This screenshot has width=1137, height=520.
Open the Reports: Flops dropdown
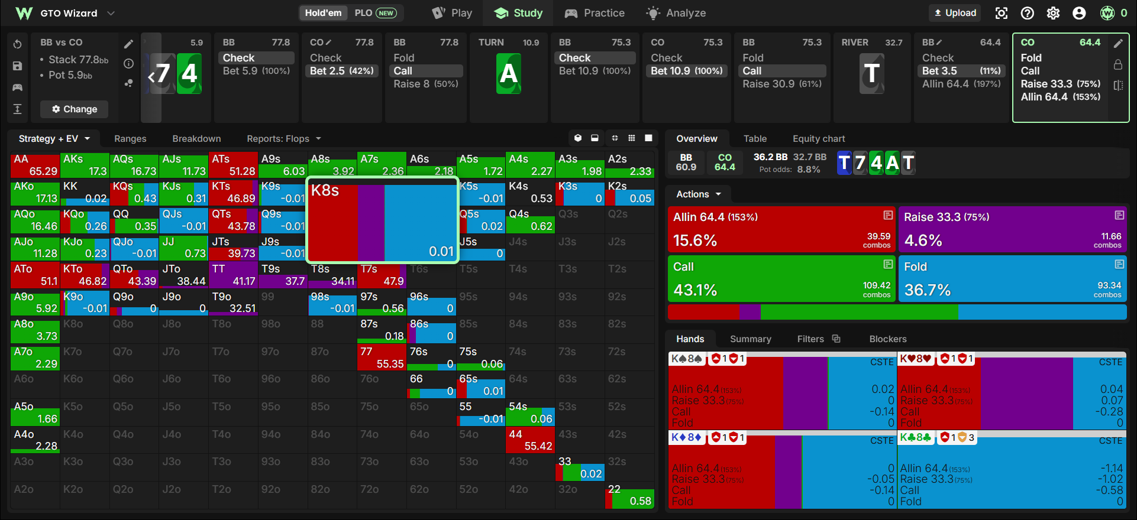284,139
